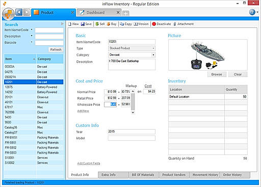261x187 pixels.
Task: Click the Cost link label
Action: (x=148, y=86)
